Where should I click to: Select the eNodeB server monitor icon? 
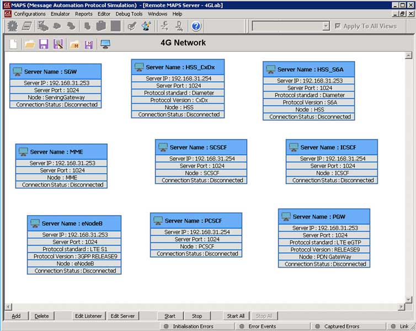point(35,223)
